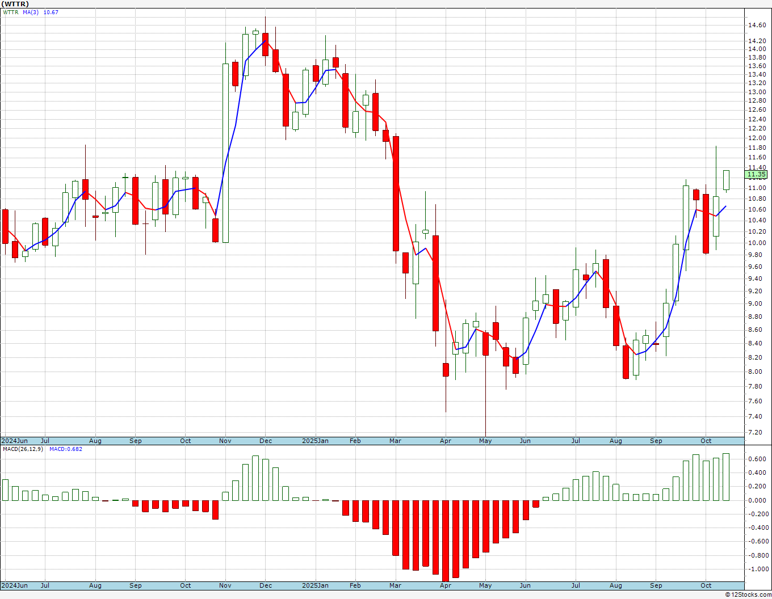Click the most recent green candlestick

726,180
